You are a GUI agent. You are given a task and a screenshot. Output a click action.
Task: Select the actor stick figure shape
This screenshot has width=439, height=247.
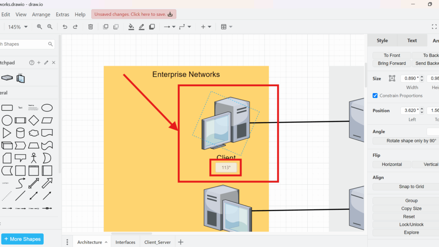point(33,158)
